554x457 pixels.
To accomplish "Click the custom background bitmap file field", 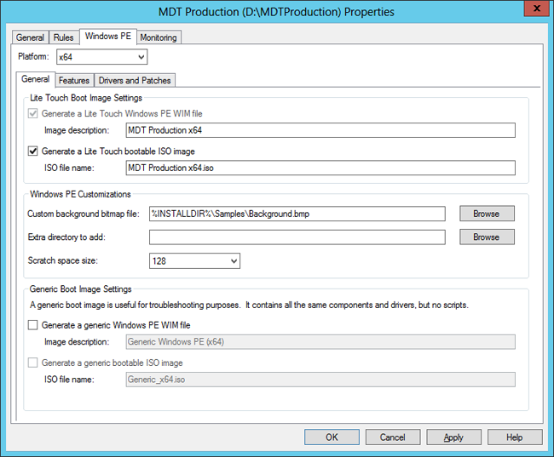I will [297, 214].
